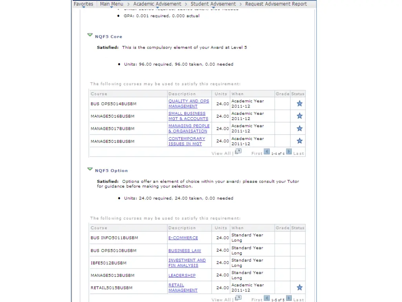The height and width of the screenshot is (302, 402).
Task: Click View All in NQF5 Option table
Action: click(x=221, y=300)
